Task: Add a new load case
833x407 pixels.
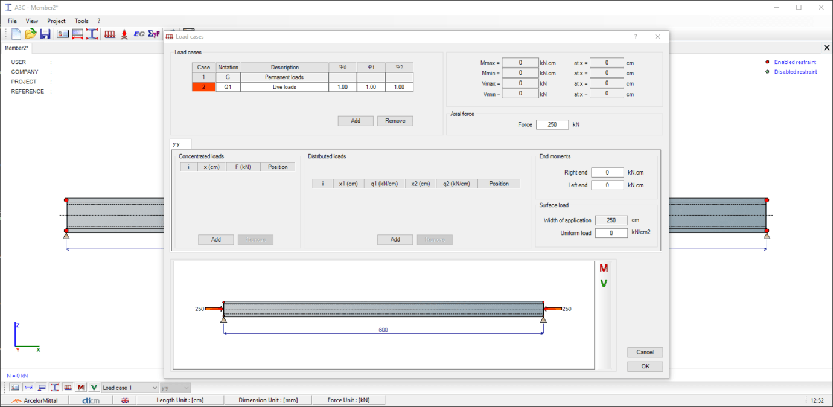Action: pos(356,121)
